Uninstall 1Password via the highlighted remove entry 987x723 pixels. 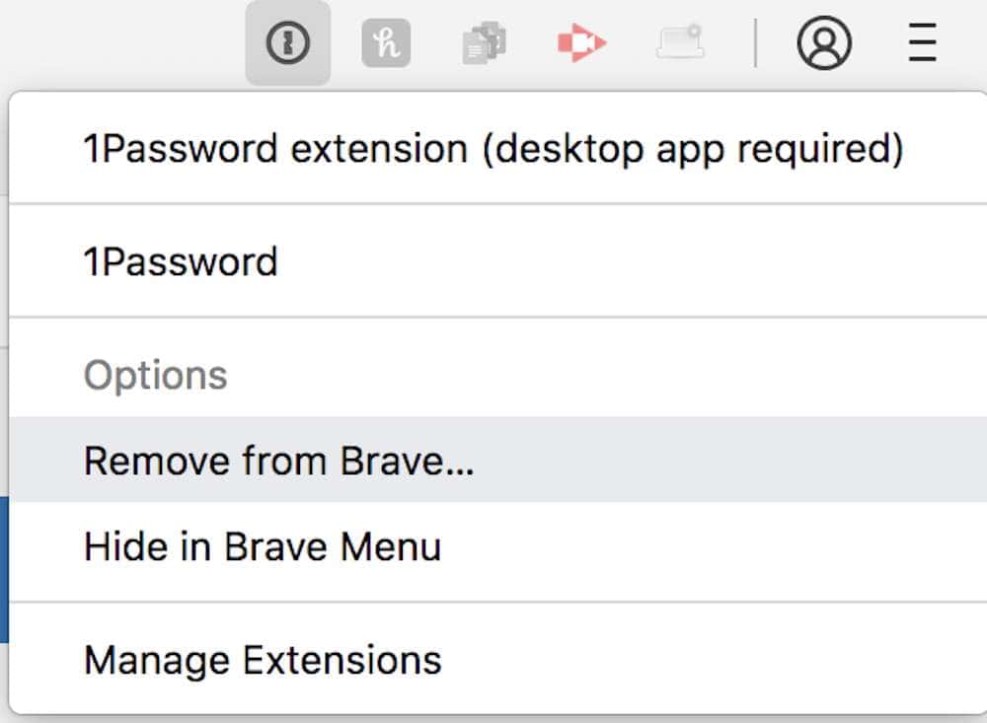279,461
